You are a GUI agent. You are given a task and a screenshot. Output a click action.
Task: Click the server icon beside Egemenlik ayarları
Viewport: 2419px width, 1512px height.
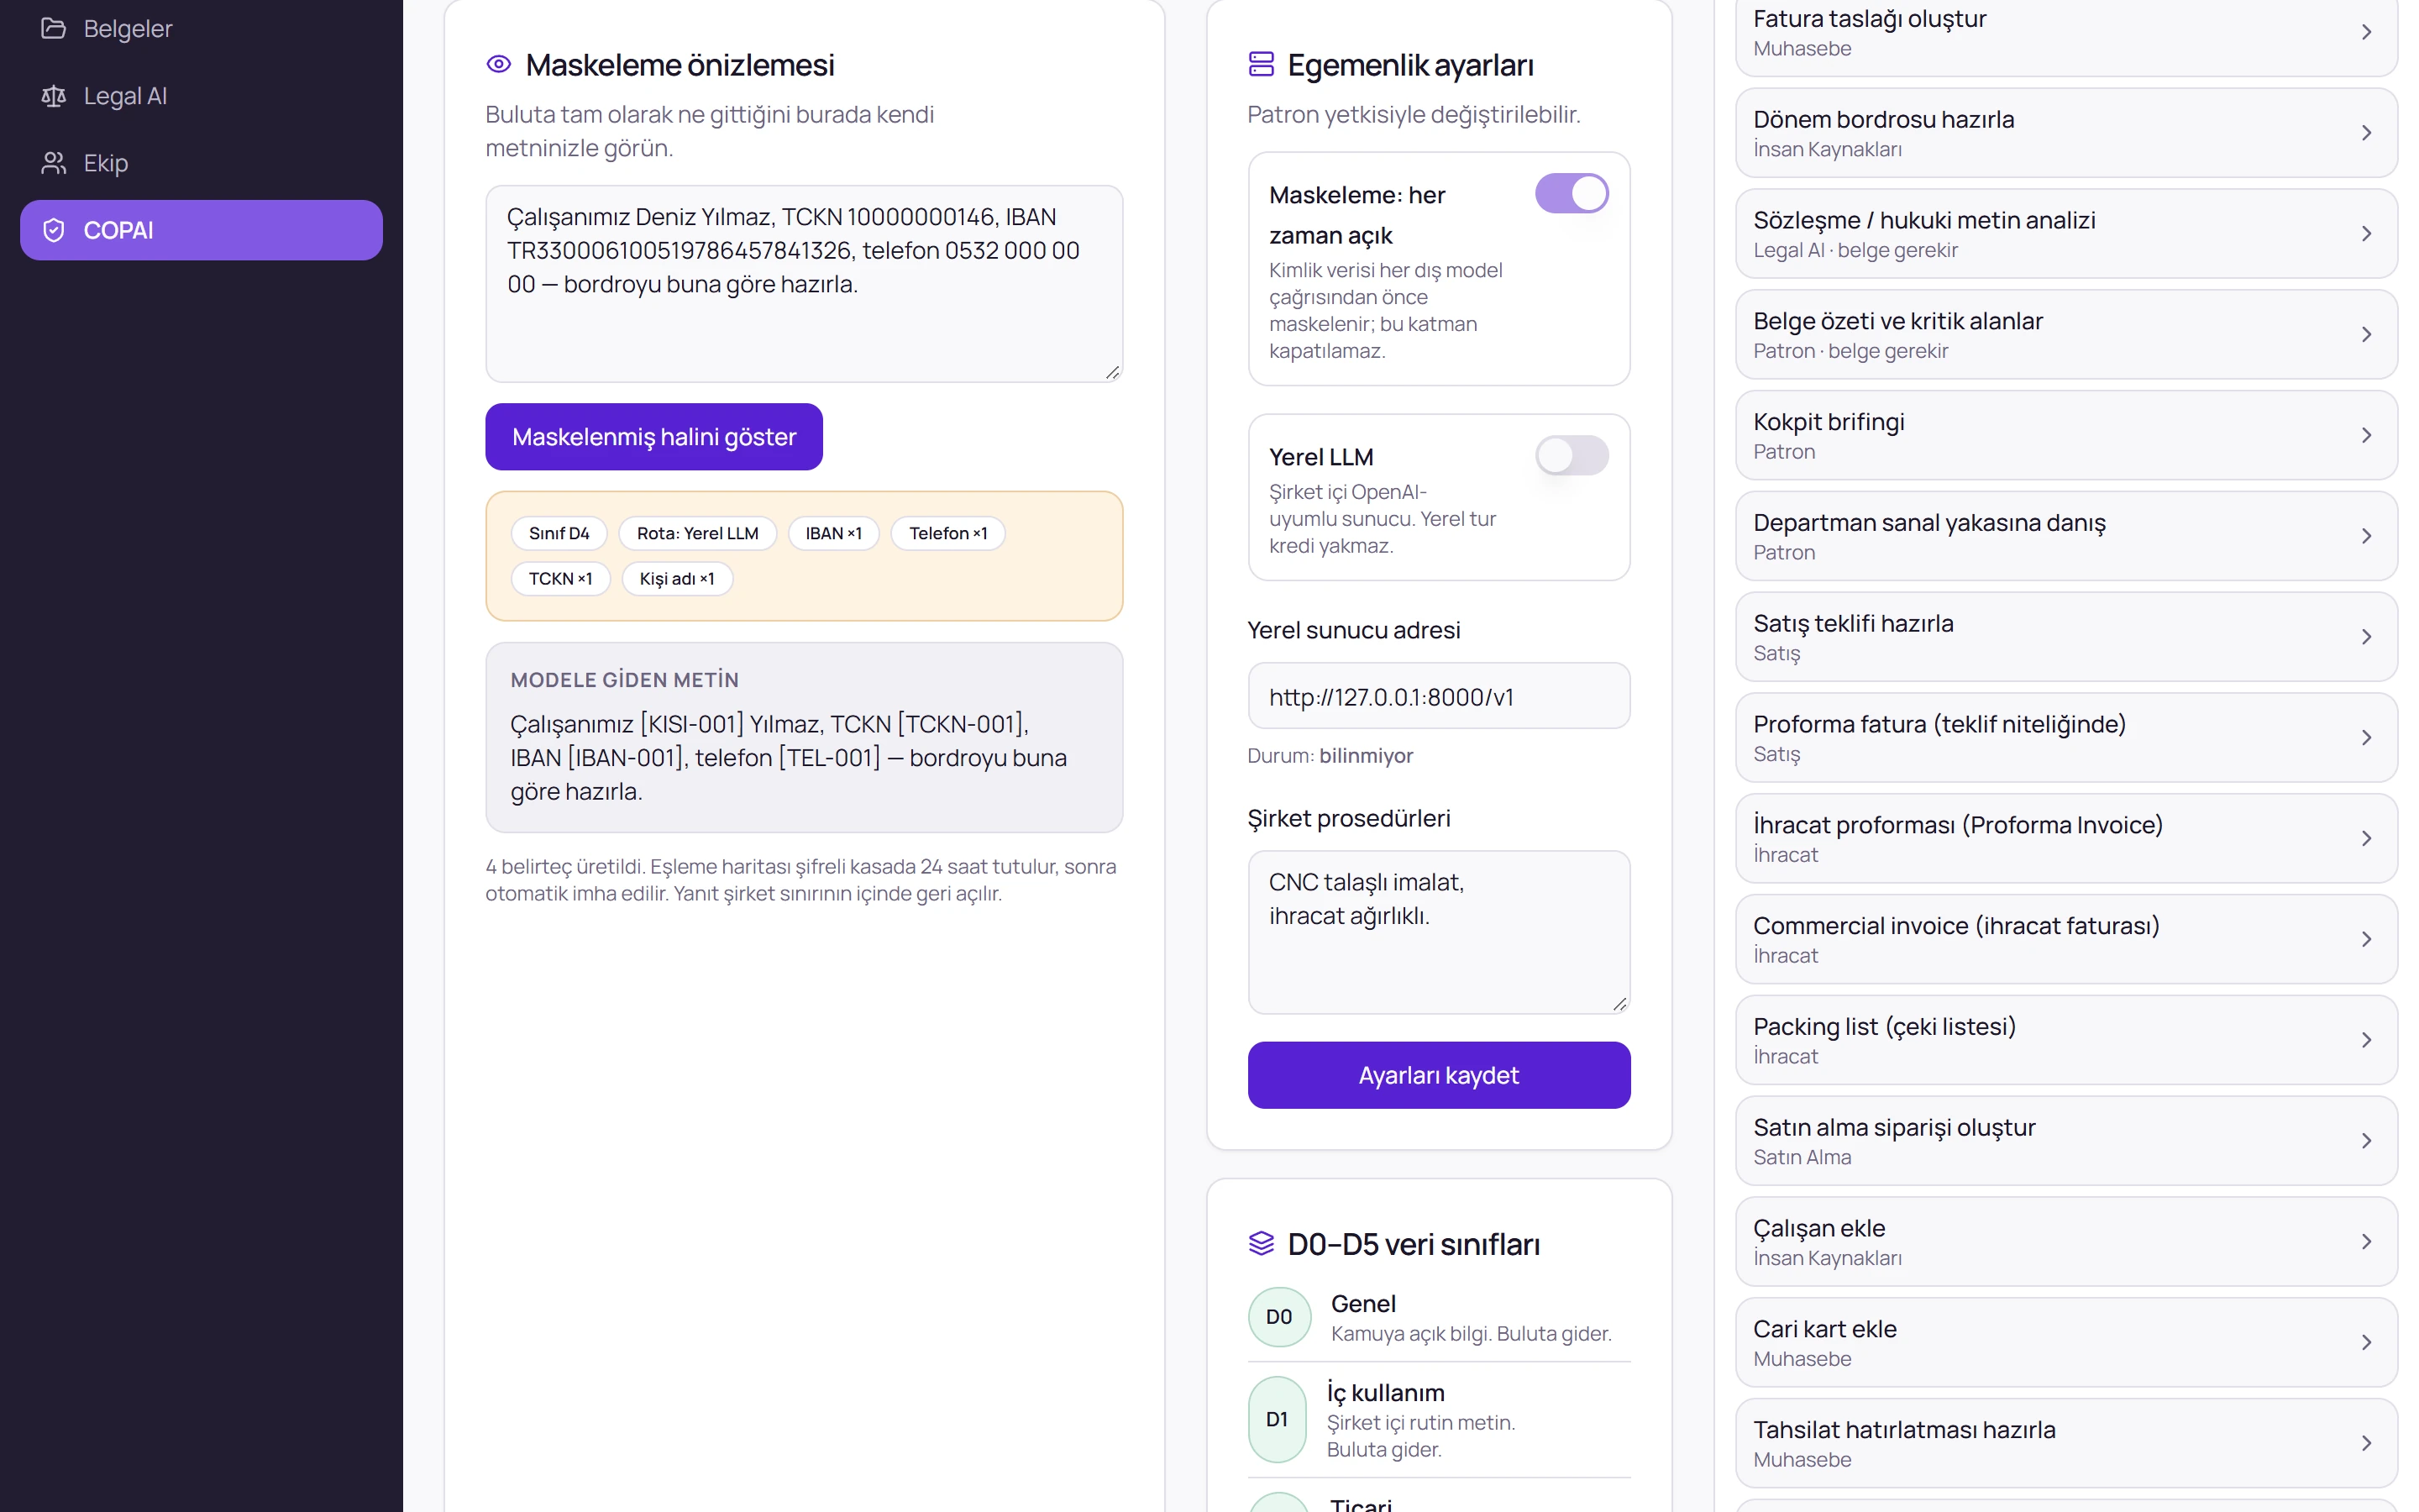1262,65
